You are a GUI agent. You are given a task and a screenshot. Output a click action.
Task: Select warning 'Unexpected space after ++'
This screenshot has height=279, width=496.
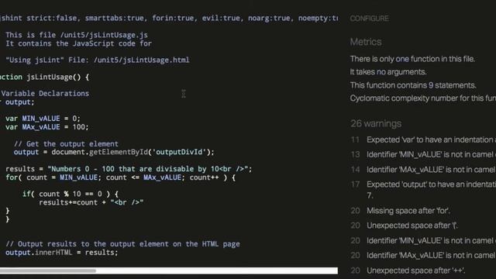(x=408, y=270)
